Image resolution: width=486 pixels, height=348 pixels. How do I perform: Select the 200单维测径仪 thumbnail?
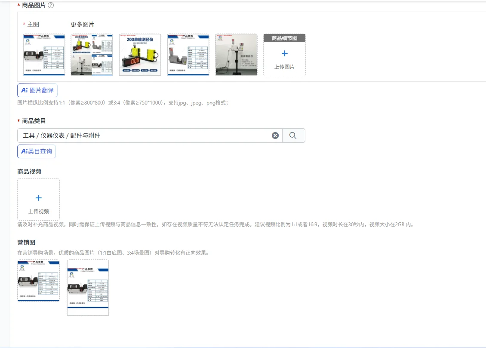[140, 55]
